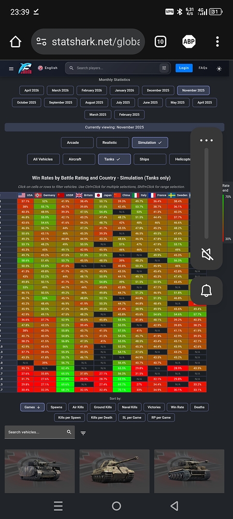Viewport: 233px width, 519px height.
Task: Select the Germany flag column header
Action: [45, 195]
